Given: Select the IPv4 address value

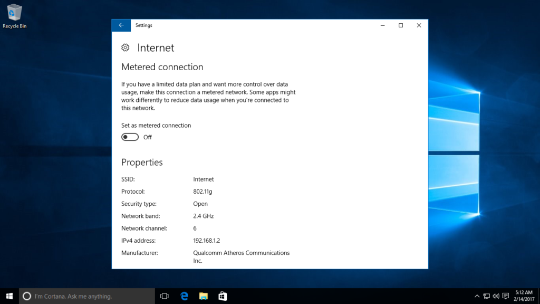Looking at the screenshot, I should click(207, 240).
